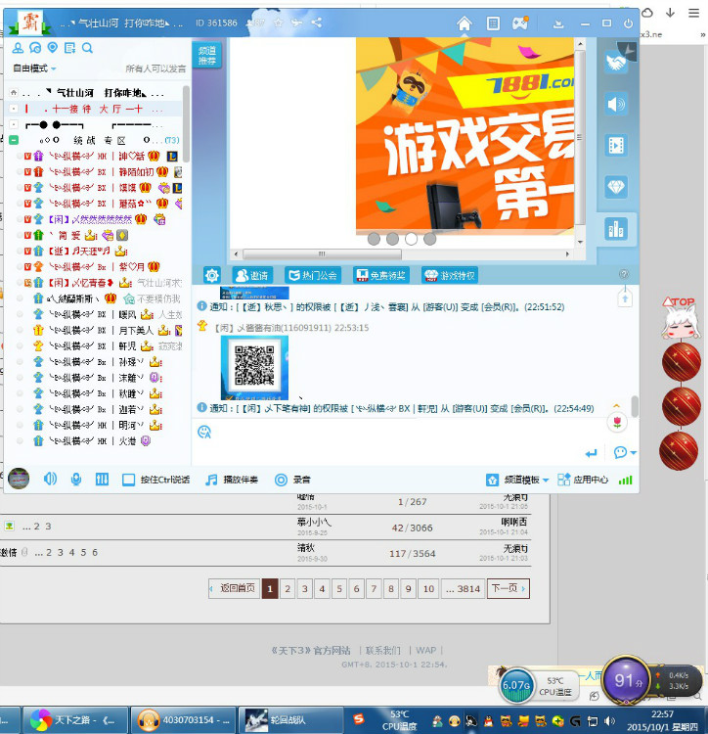Image resolution: width=708 pixels, height=734 pixels.
Task: Select the fourth banner carousel dot
Action: tap(429, 239)
